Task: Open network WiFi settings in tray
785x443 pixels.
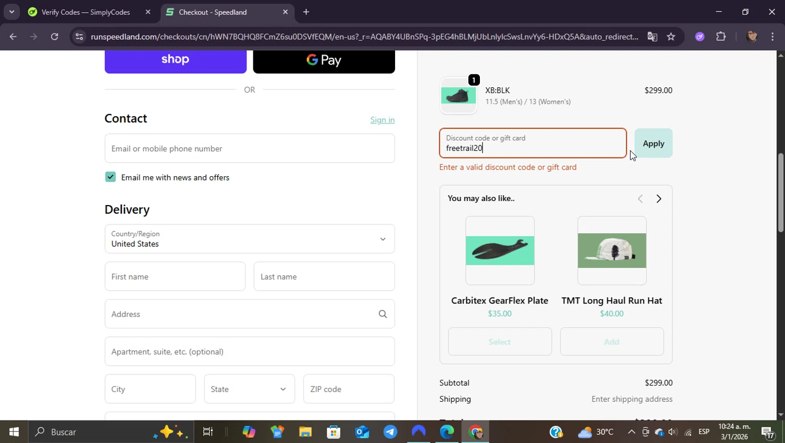Action: [x=688, y=432]
